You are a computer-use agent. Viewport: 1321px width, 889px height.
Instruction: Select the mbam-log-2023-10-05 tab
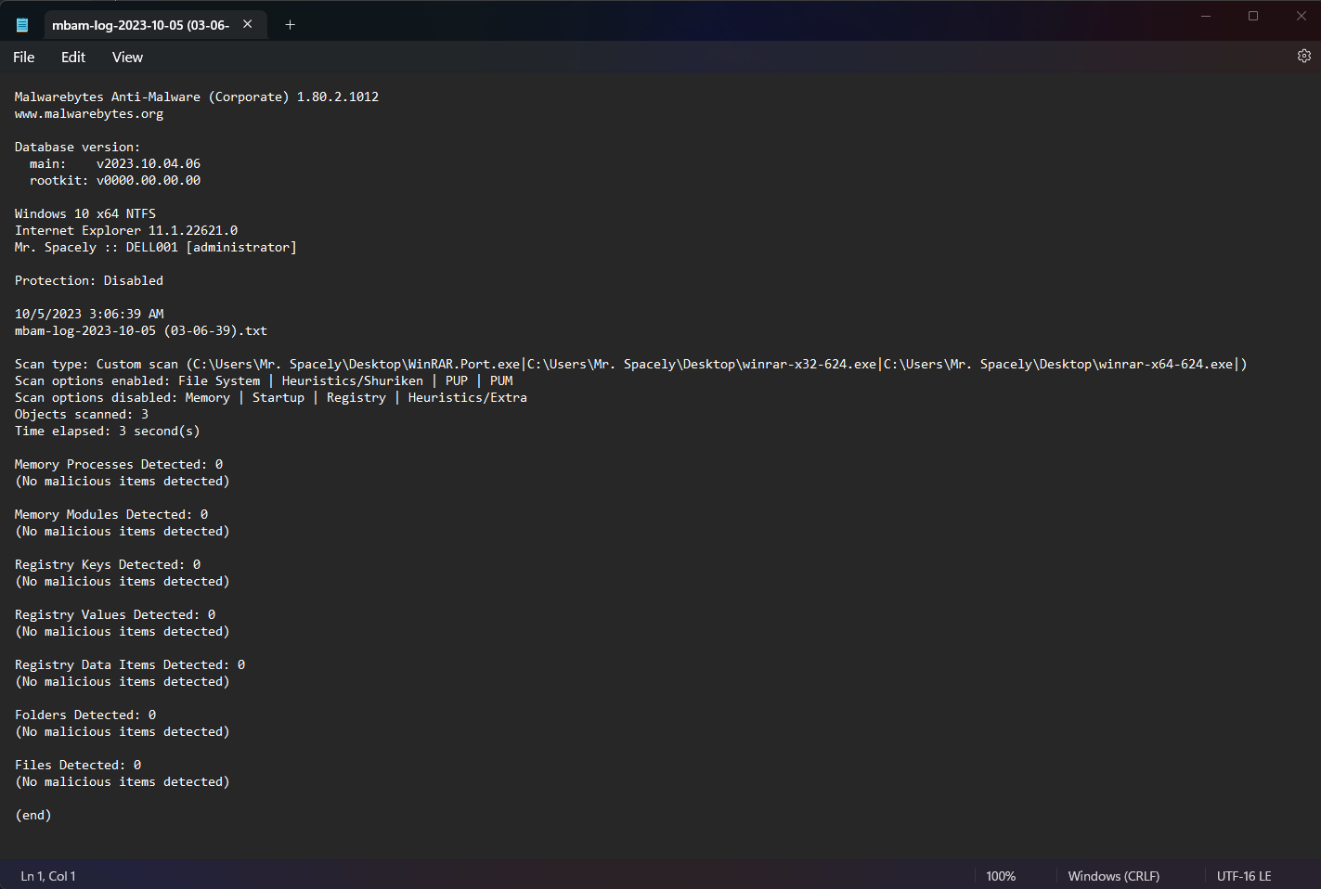point(140,25)
